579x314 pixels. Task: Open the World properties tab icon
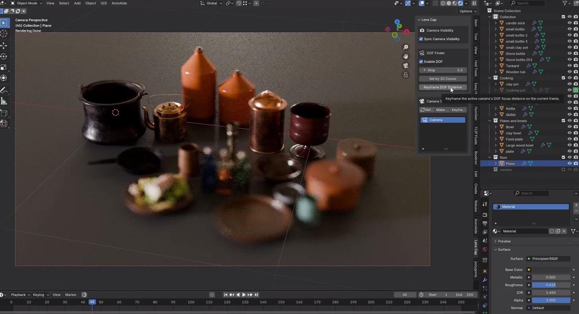pyautogui.click(x=485, y=249)
